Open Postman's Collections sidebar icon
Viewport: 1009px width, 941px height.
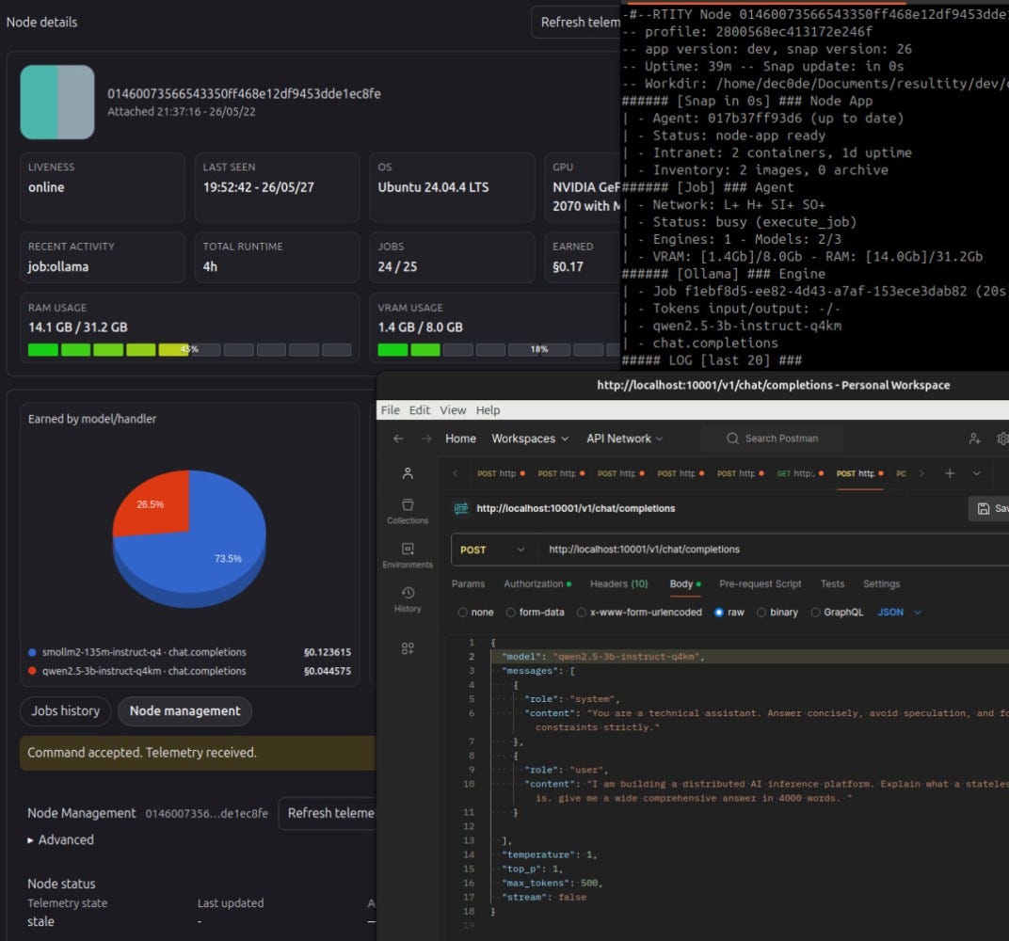[408, 511]
